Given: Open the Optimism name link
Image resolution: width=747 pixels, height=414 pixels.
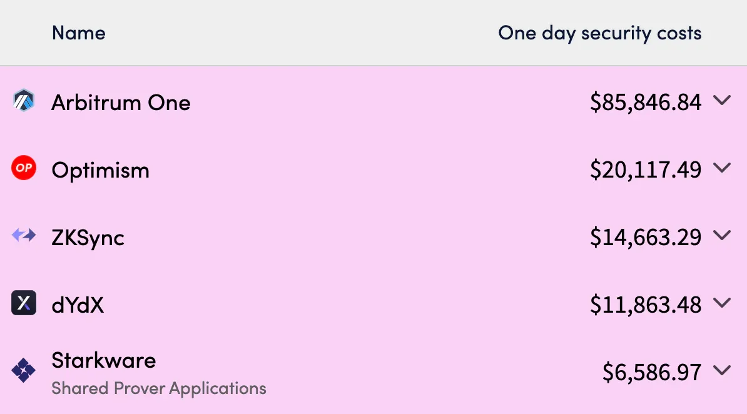Looking at the screenshot, I should [101, 170].
